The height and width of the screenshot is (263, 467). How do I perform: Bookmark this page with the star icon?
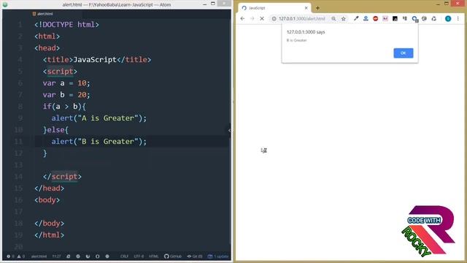(344, 18)
